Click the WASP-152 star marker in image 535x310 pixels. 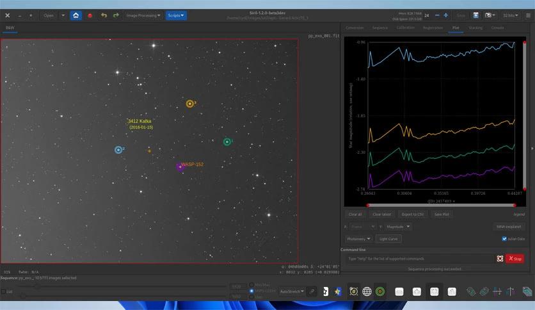coord(180,167)
